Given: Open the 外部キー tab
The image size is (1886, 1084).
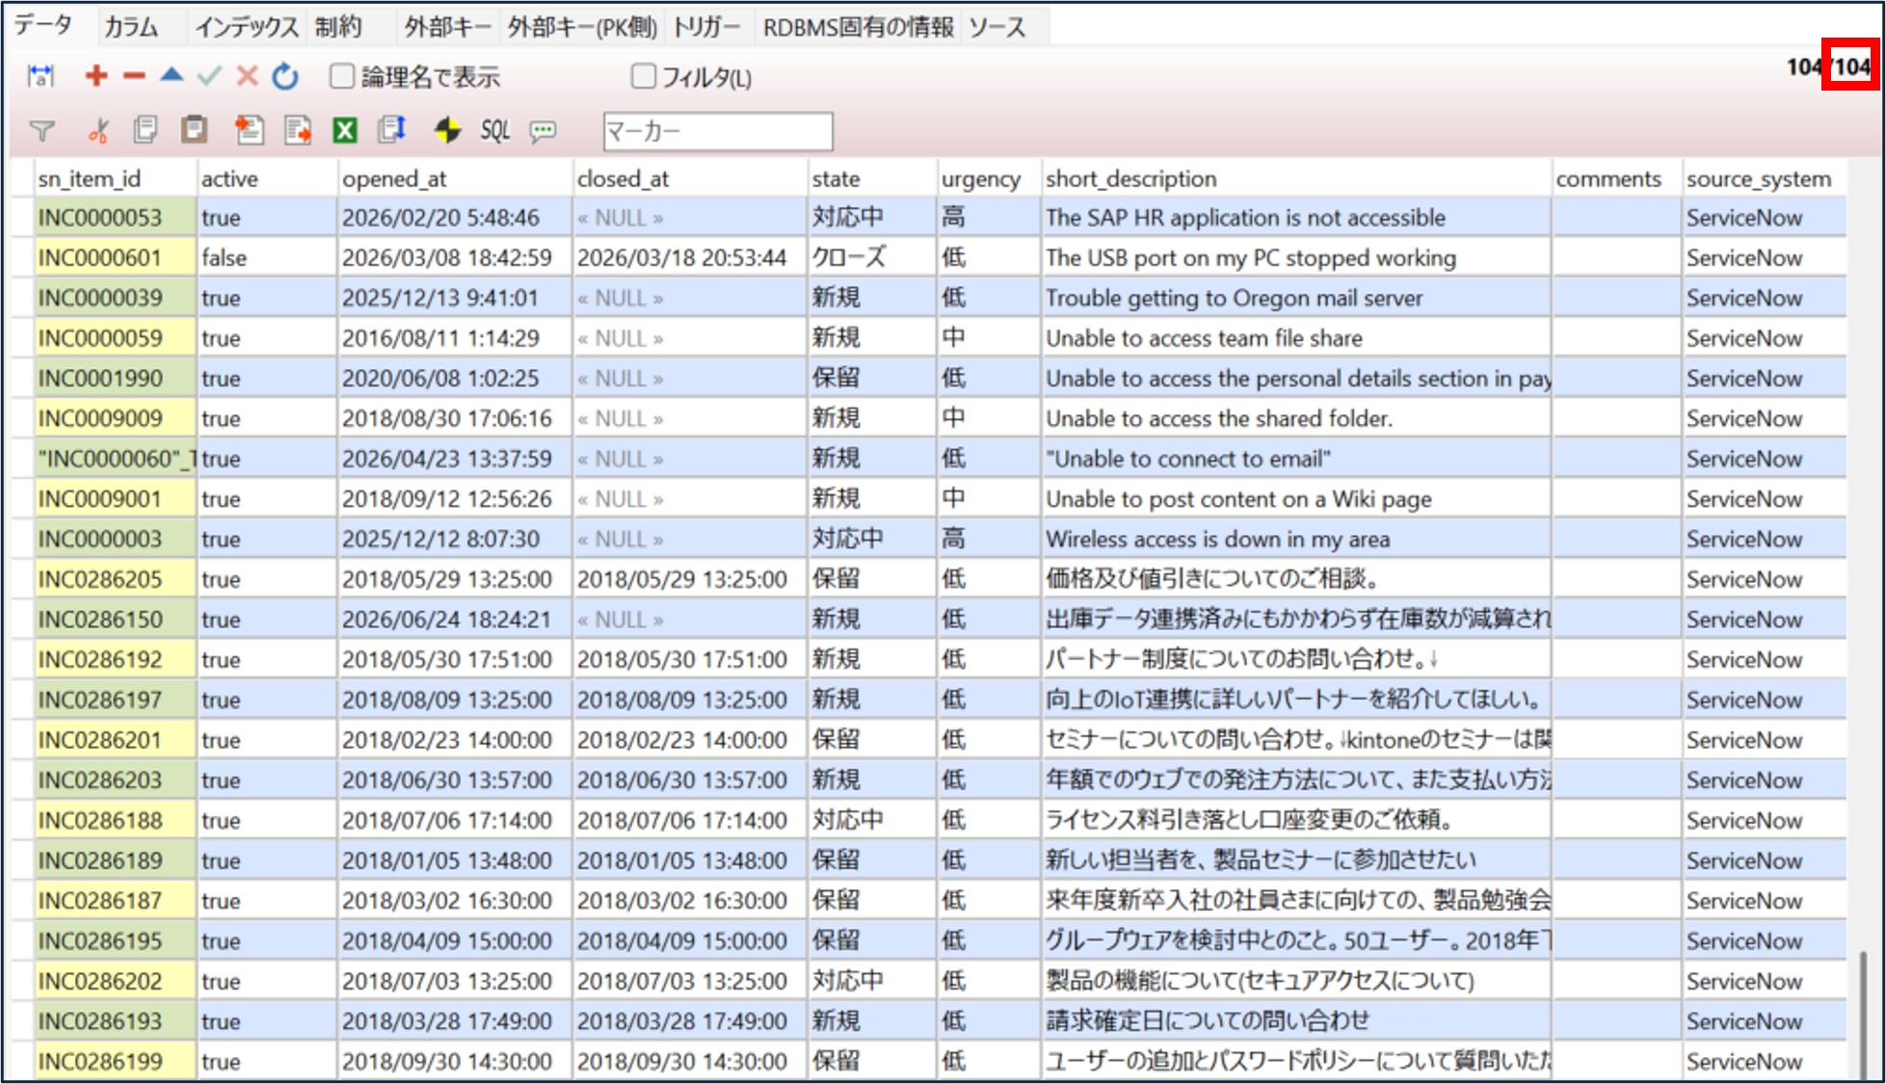Looking at the screenshot, I should point(448,27).
